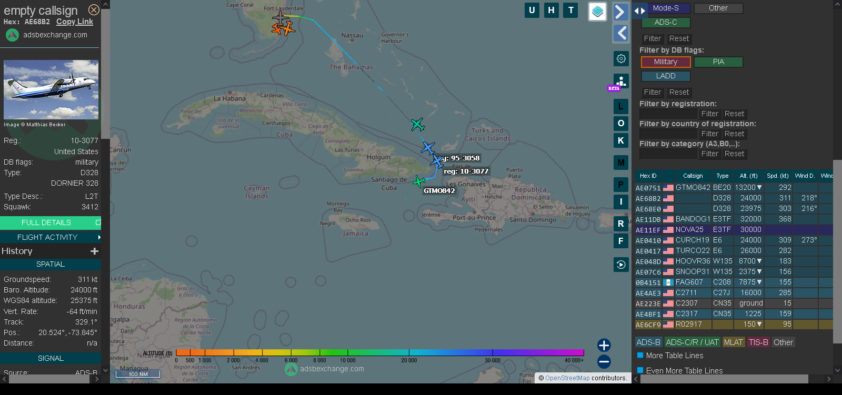
Task: Select the HOOVR36 table row
Action: 734,261
